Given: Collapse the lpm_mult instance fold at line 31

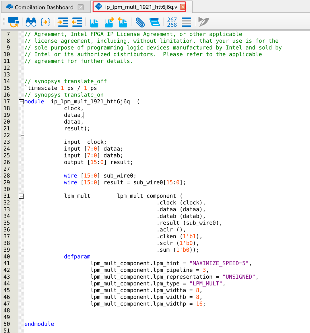Looking at the screenshot, I should pyautogui.click(x=21, y=196).
